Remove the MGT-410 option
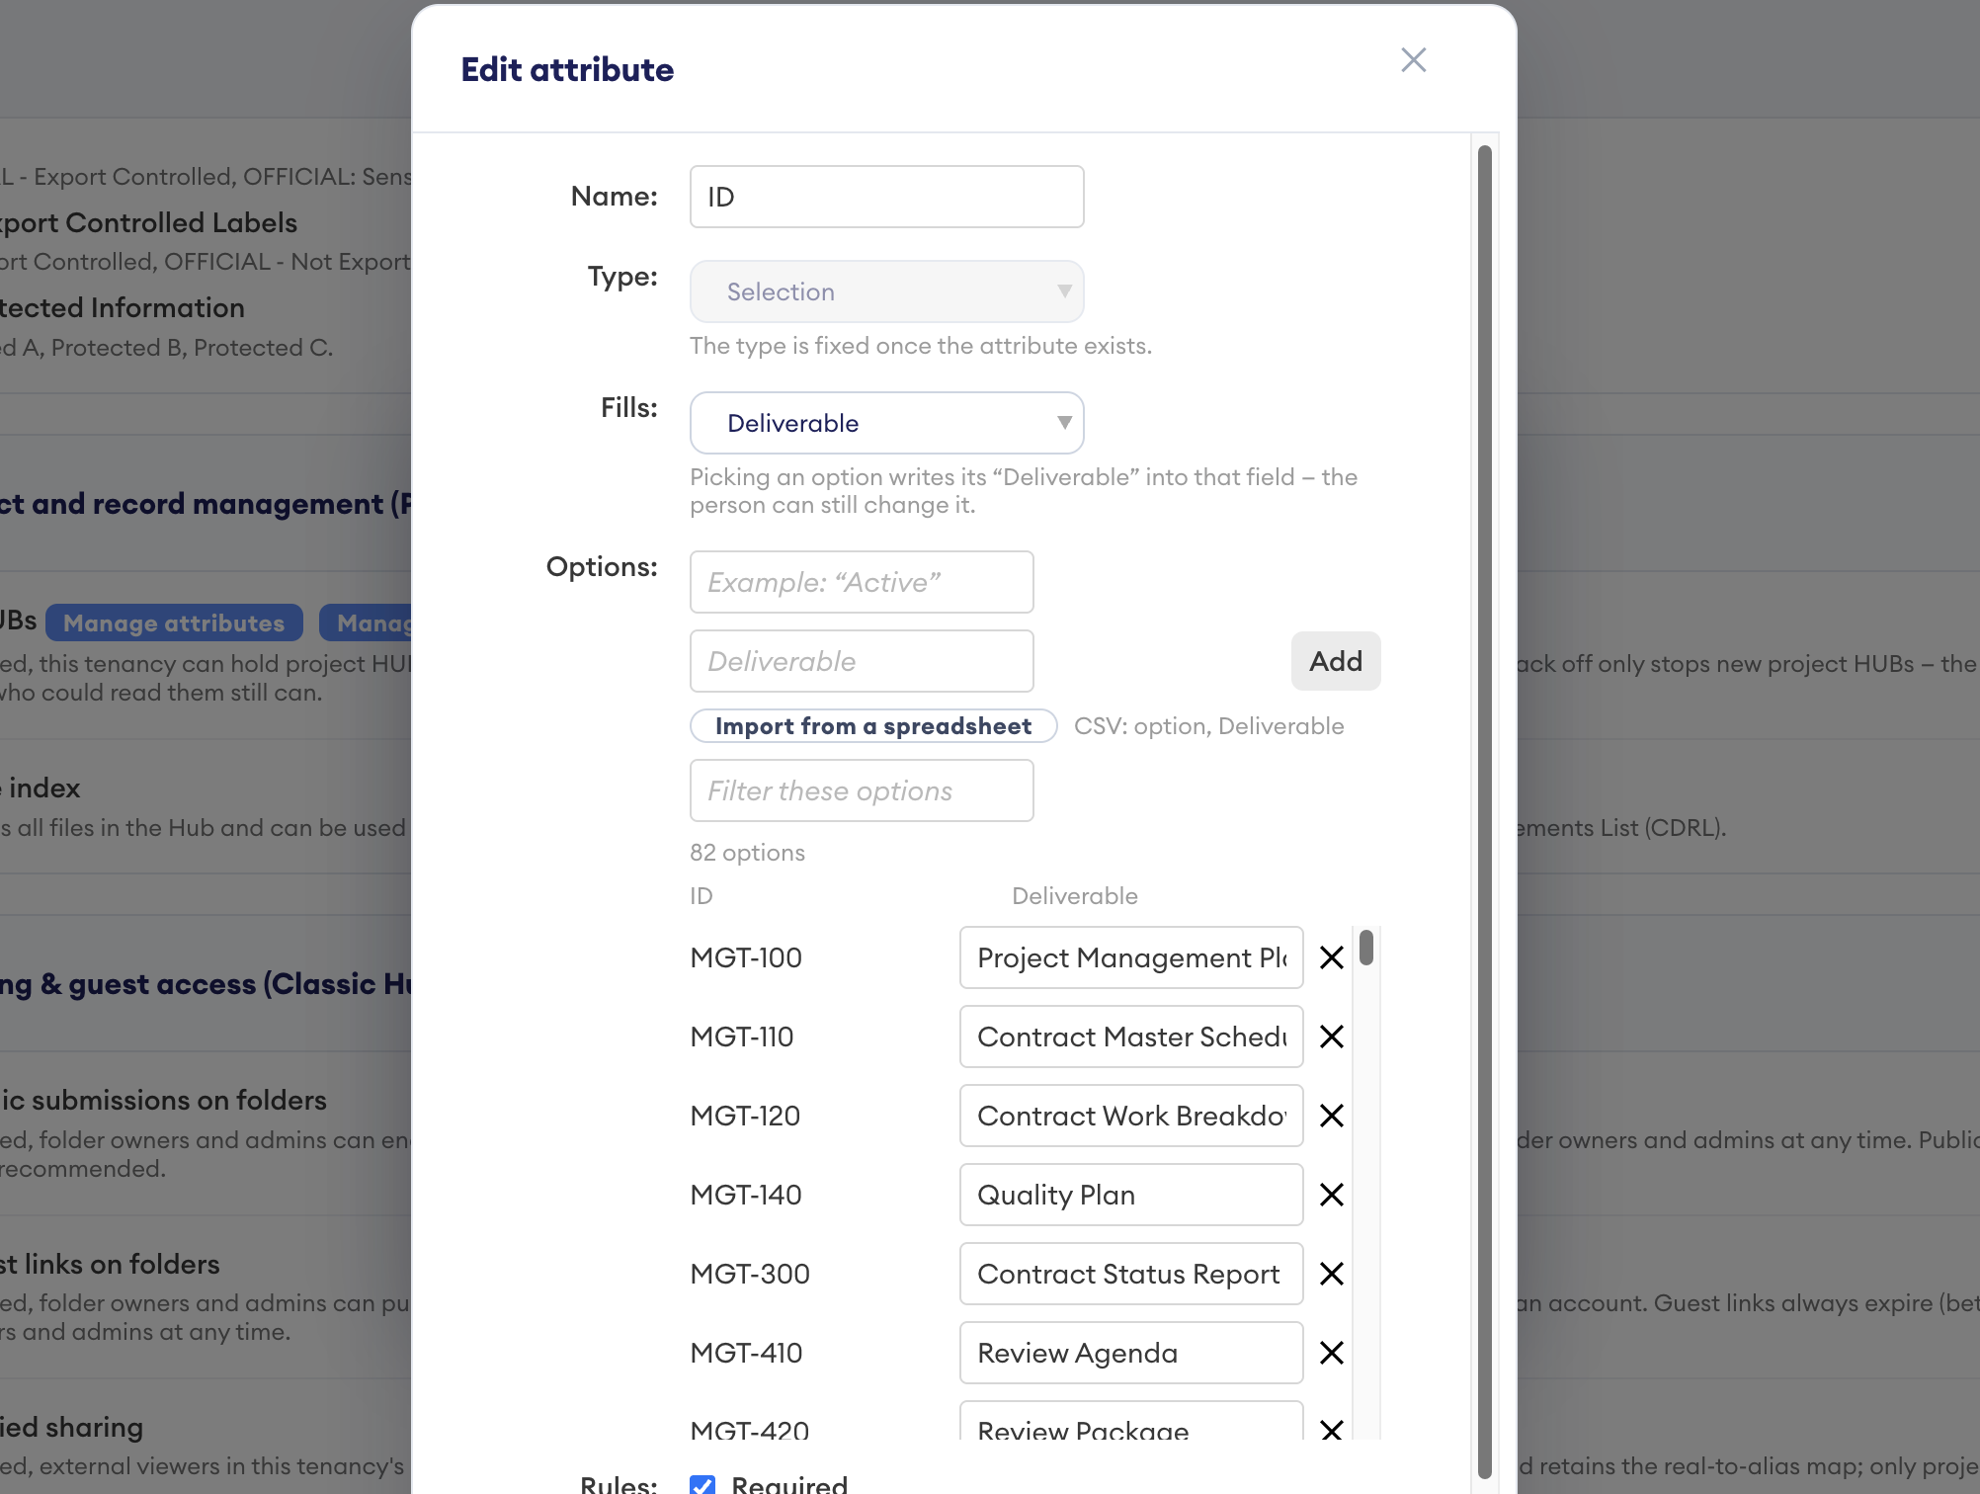Screen dimensions: 1980x1494 pyautogui.click(x=1332, y=1353)
